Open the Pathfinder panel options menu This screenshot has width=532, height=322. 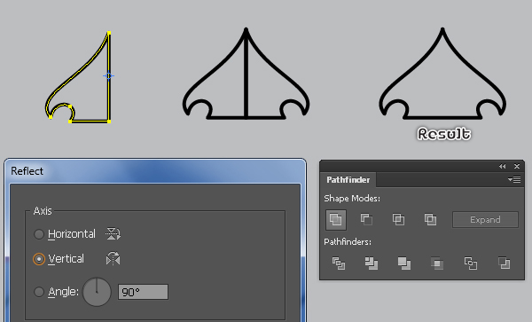pyautogui.click(x=514, y=179)
